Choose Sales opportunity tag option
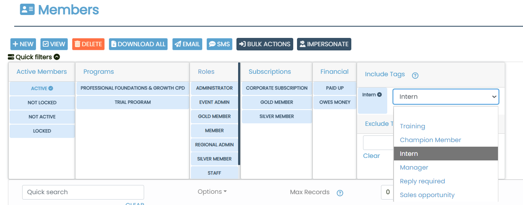523x205 pixels. coord(427,195)
